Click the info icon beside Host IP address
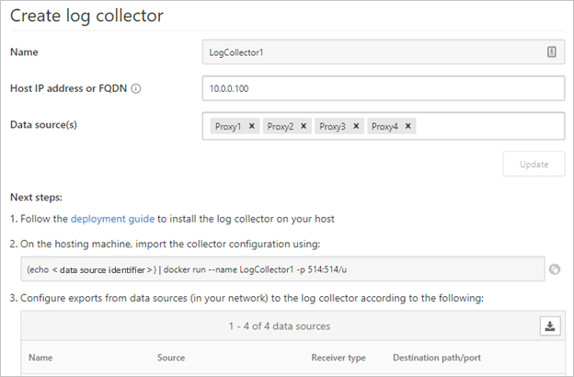 point(136,89)
